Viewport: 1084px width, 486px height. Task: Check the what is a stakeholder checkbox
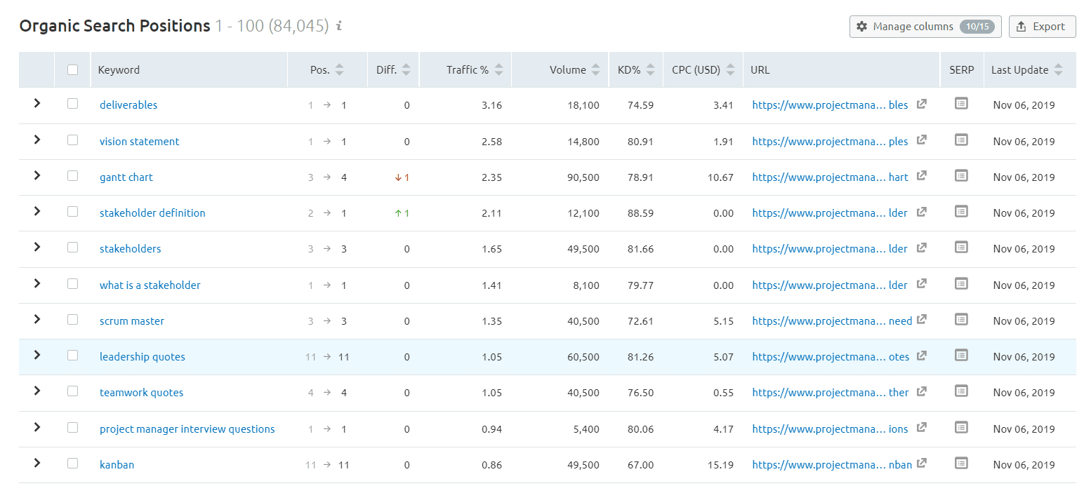[72, 284]
